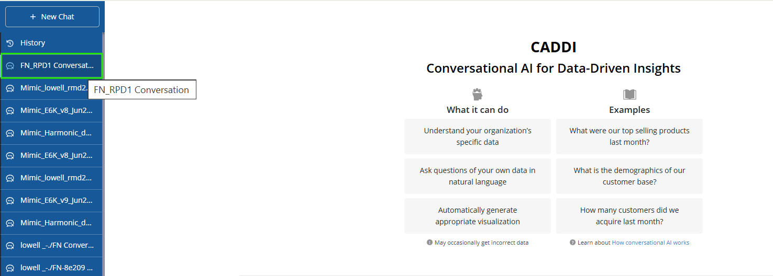The height and width of the screenshot is (276, 773).
Task: Click chat icon beside first Mimic_lowell_rmd2 entry
Action: [x=9, y=88]
